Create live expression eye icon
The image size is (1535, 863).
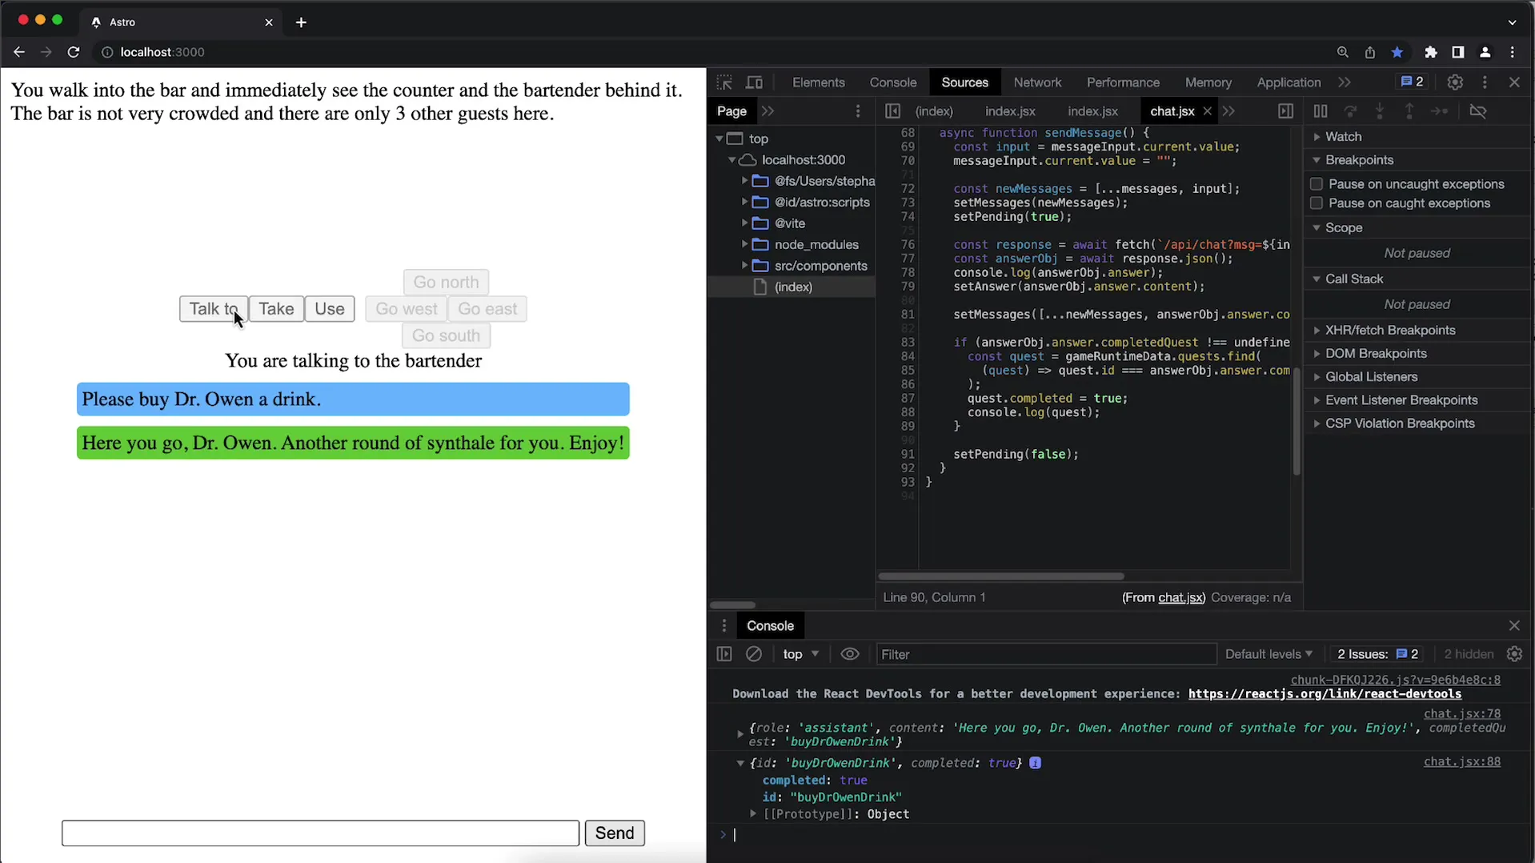pos(850,654)
